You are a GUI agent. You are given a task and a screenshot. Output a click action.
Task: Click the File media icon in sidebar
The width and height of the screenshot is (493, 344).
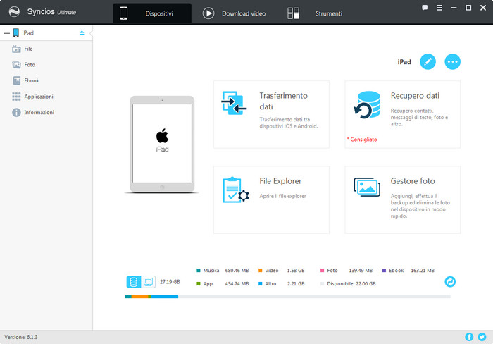click(x=16, y=49)
